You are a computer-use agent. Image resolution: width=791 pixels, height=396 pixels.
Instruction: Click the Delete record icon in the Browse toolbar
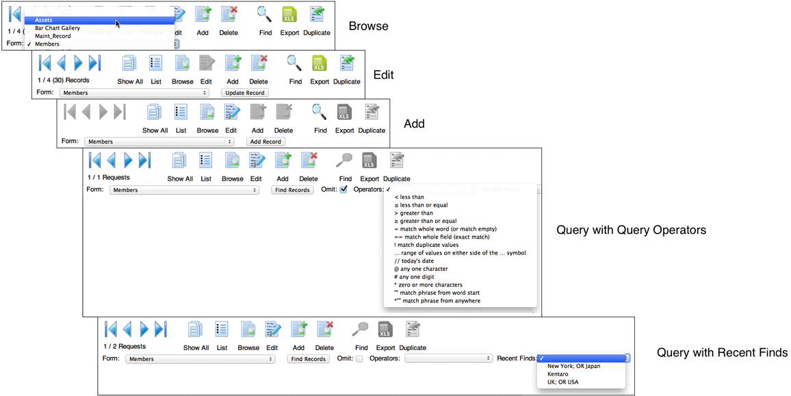[x=229, y=15]
